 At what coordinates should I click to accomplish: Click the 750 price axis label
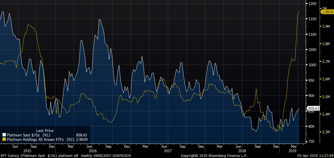(311, 142)
